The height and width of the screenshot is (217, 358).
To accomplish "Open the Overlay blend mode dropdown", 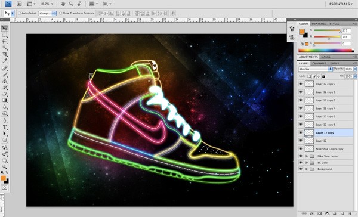I will point(315,69).
